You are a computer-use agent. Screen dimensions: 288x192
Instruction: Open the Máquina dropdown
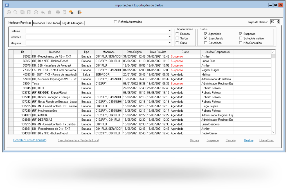click(x=170, y=43)
